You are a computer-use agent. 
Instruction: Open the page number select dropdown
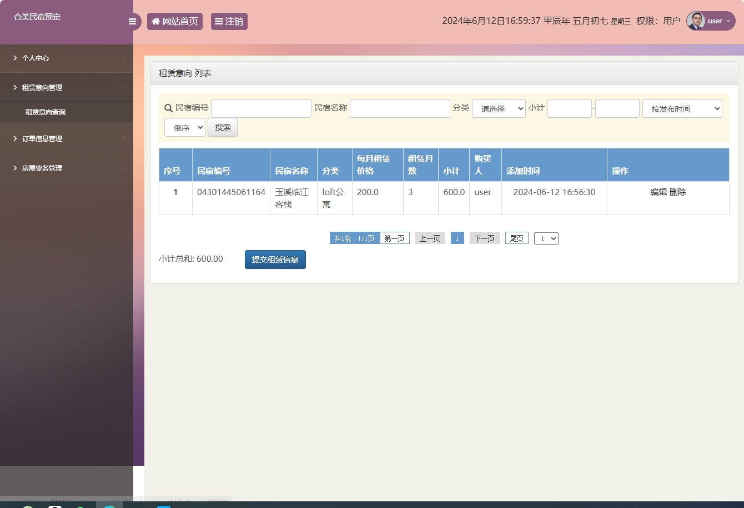tap(546, 238)
